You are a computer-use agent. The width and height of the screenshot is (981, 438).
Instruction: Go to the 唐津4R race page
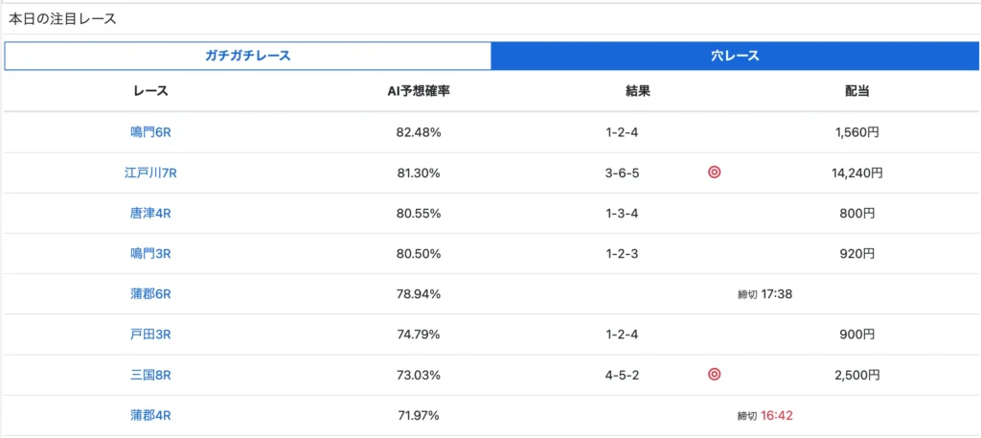150,214
